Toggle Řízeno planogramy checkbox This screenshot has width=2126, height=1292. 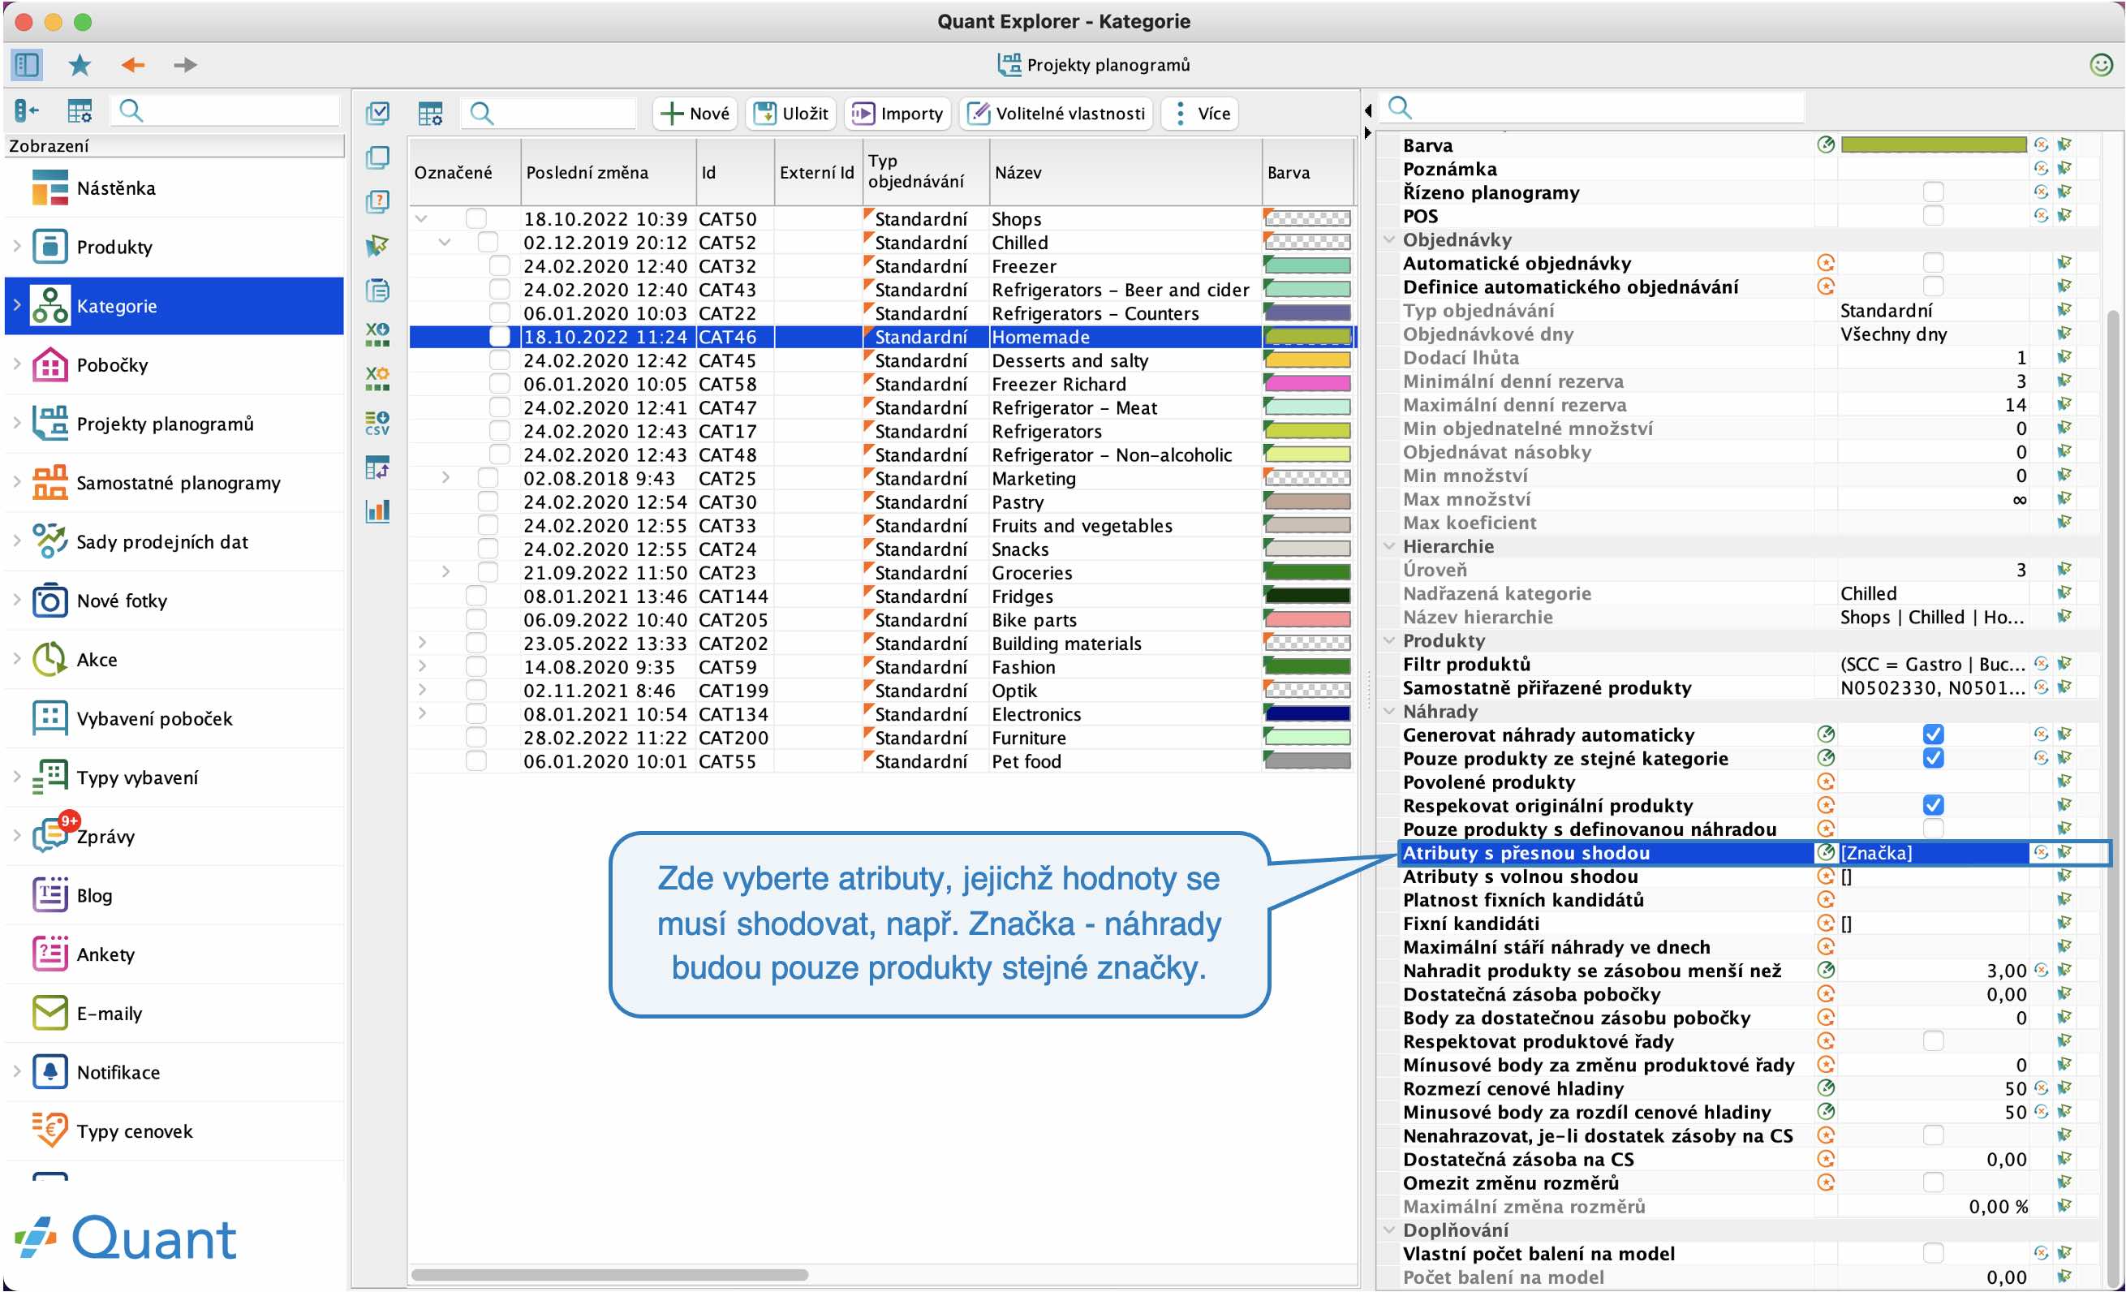click(x=1934, y=192)
